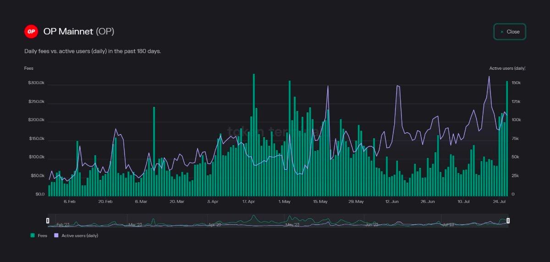The width and height of the screenshot is (550, 262).
Task: Click the '6. Mar' date label
Action: pyautogui.click(x=141, y=201)
